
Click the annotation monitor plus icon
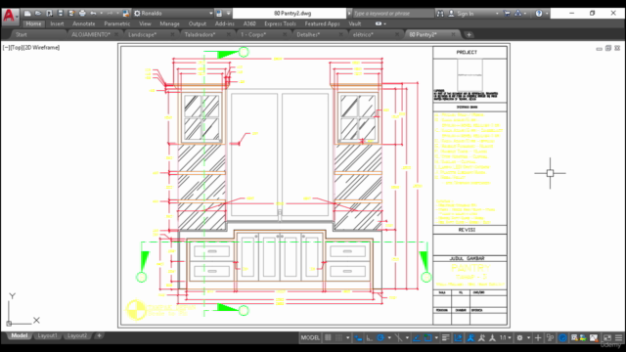(x=538, y=337)
